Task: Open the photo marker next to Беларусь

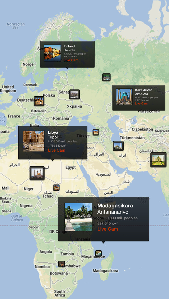Action: 74,94
